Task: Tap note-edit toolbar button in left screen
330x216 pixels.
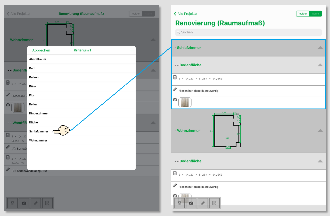Action: 47,203
